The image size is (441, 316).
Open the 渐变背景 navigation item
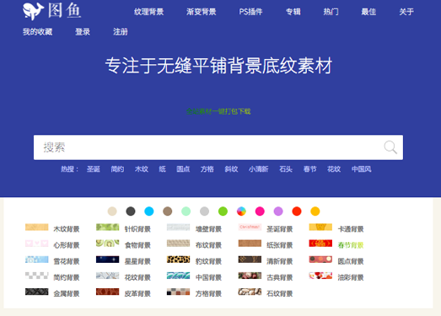(x=201, y=12)
